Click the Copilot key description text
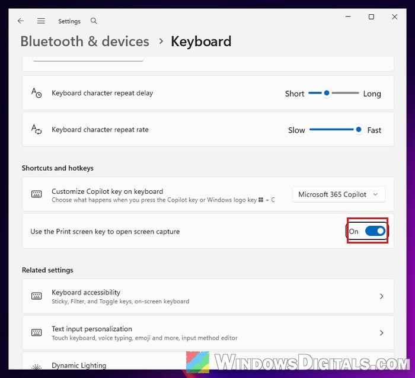This screenshot has height=378, width=415. point(163,200)
